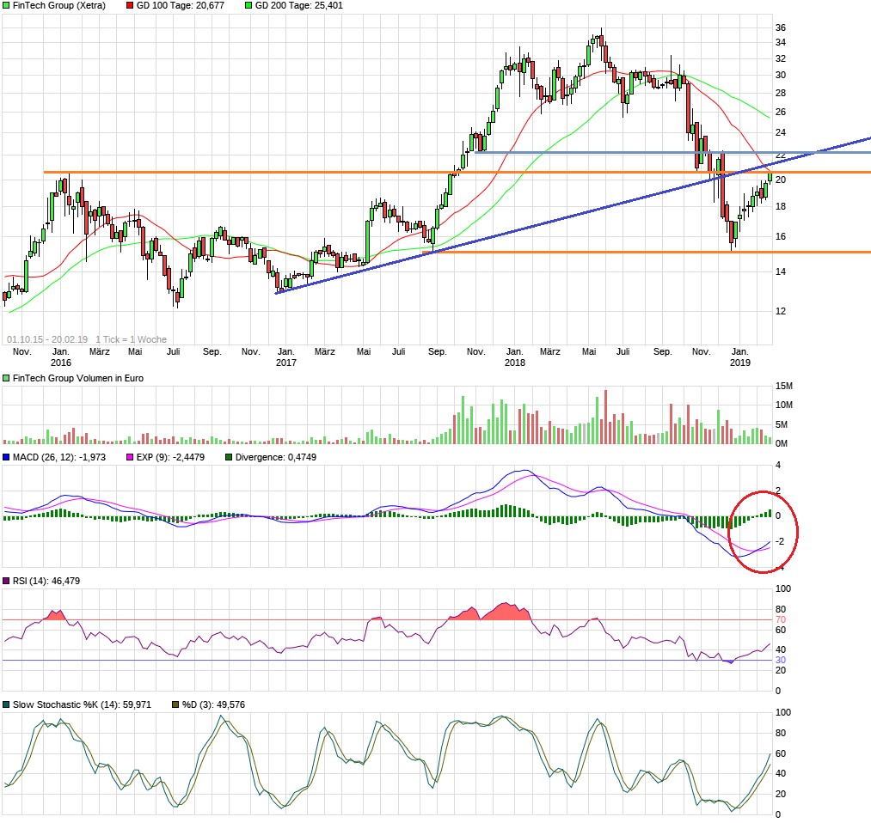The height and width of the screenshot is (823, 871).
Task: Click the FinTech Group Volumen in Euro icon
Action: [x=6, y=378]
